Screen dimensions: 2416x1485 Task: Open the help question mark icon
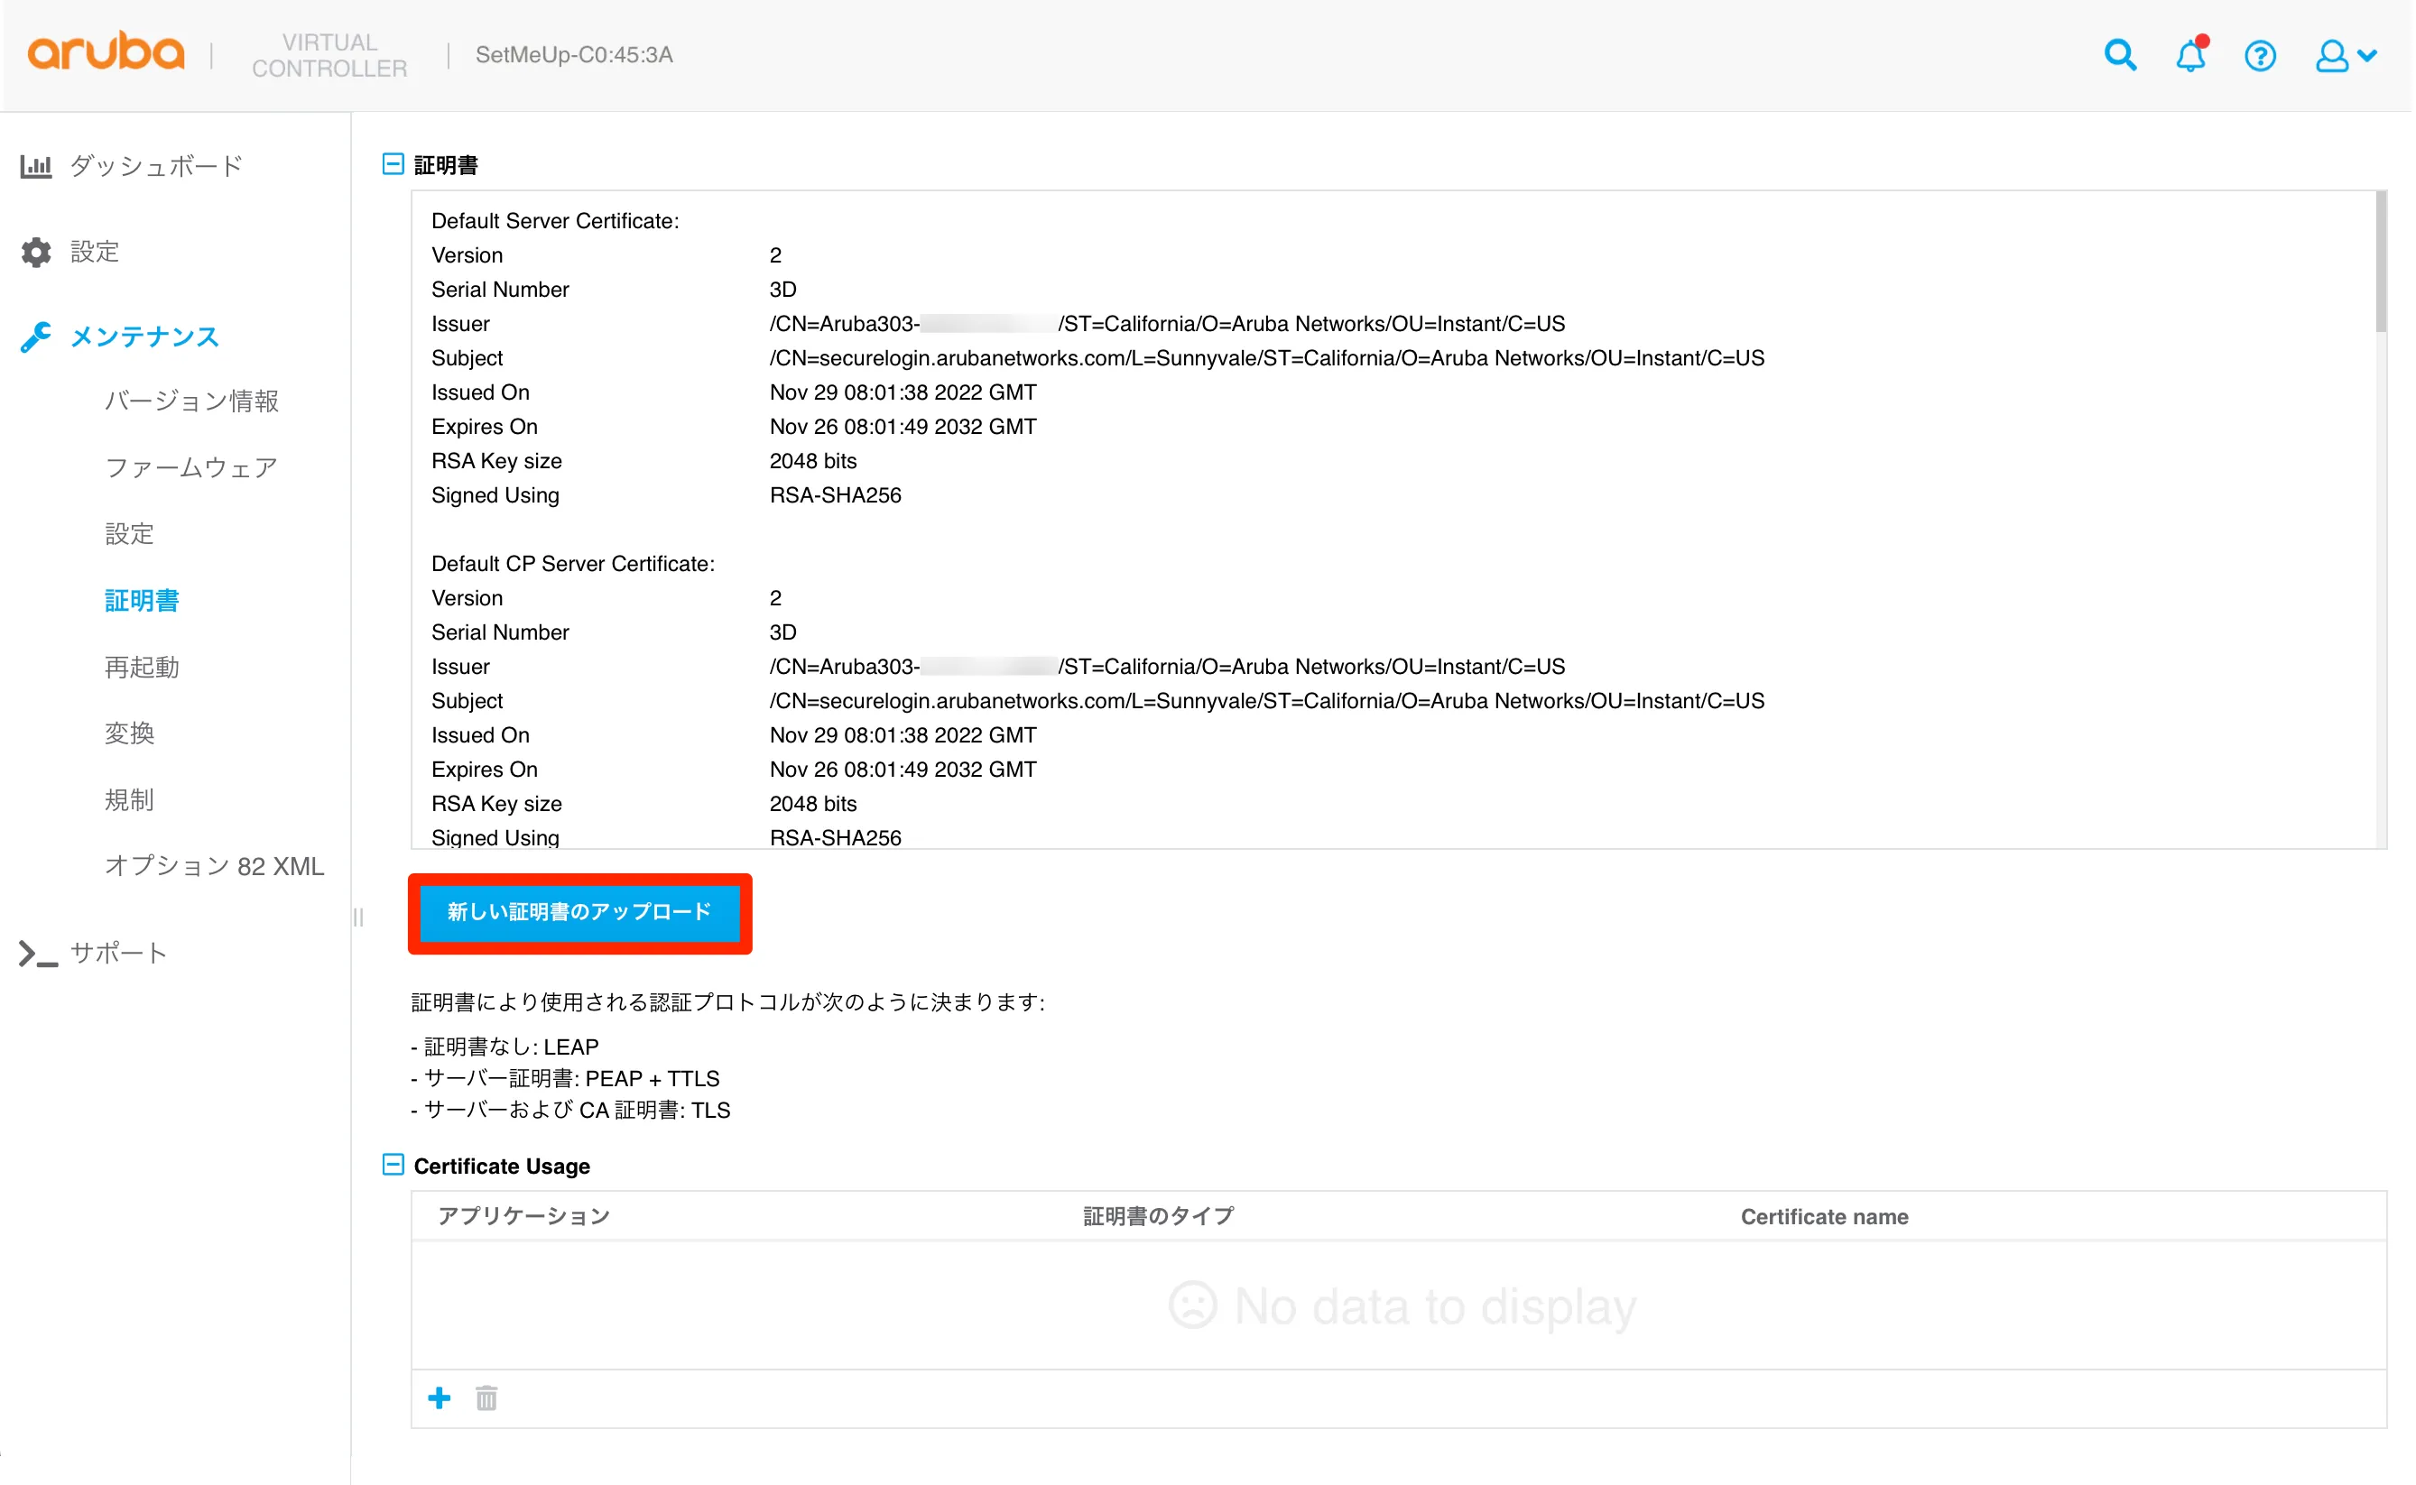2260,56
